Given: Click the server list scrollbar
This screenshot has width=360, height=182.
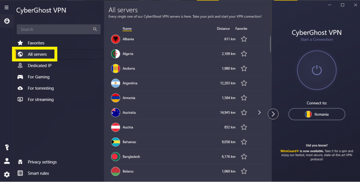Looking at the screenshot, I should [270, 44].
